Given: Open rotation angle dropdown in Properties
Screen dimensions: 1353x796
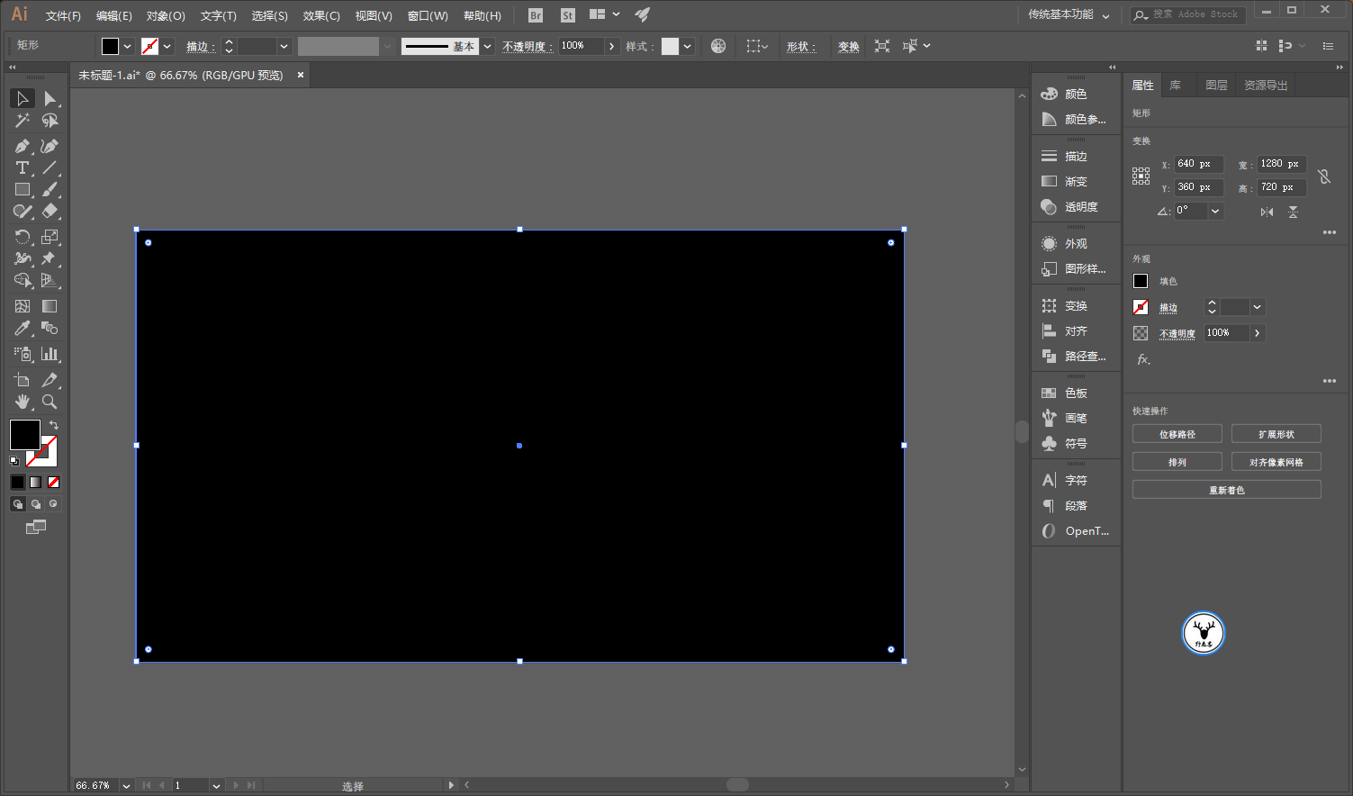Looking at the screenshot, I should [x=1215, y=211].
